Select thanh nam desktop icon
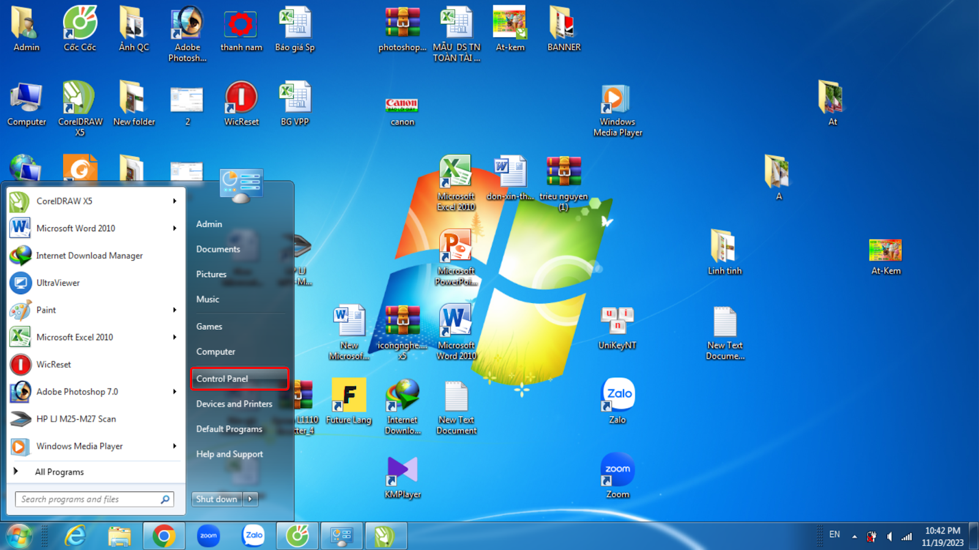Viewport: 979px width, 550px height. [241, 29]
